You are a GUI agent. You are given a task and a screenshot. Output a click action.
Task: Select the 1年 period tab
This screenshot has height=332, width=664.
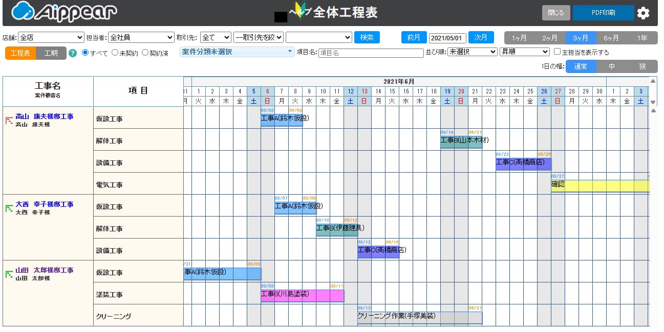tap(642, 38)
